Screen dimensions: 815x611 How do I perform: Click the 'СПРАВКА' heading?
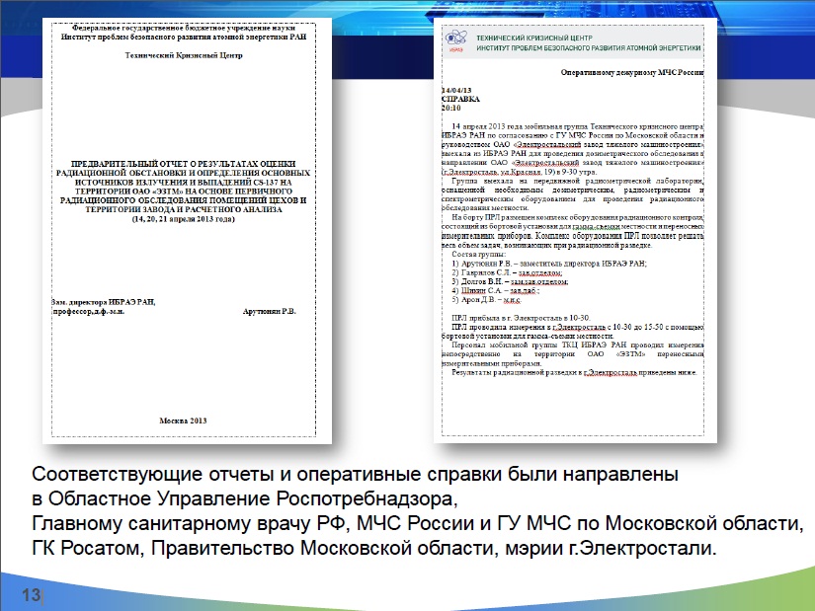[460, 100]
